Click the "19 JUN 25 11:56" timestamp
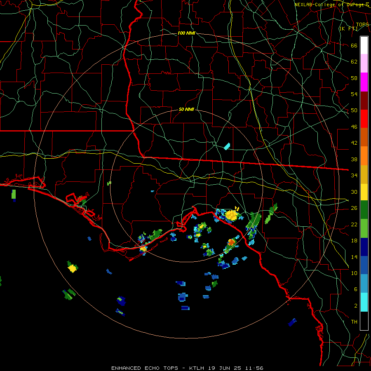This screenshot has height=371, width=371. [236, 368]
